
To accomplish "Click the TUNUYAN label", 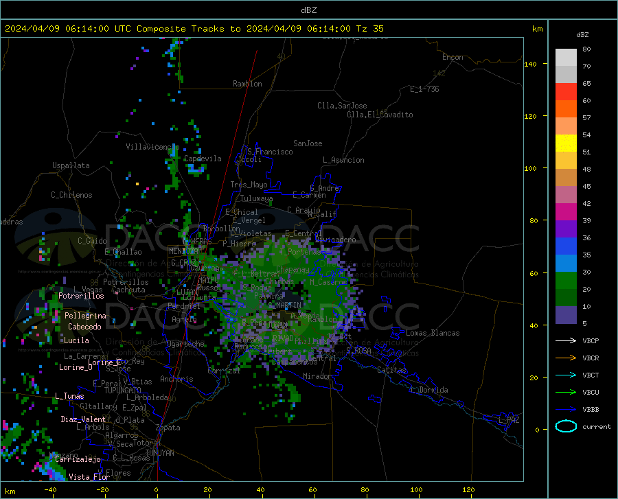I will [x=159, y=453].
